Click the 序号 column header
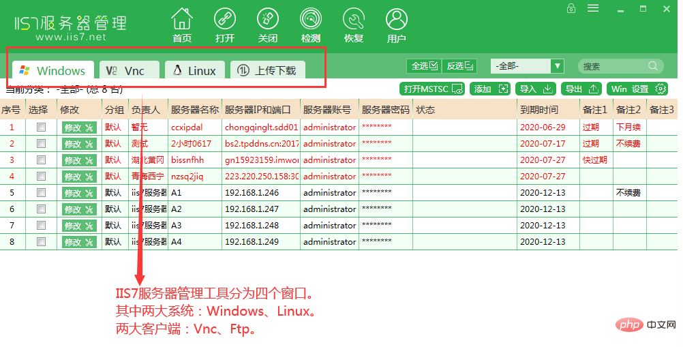The image size is (683, 347). pos(12,110)
